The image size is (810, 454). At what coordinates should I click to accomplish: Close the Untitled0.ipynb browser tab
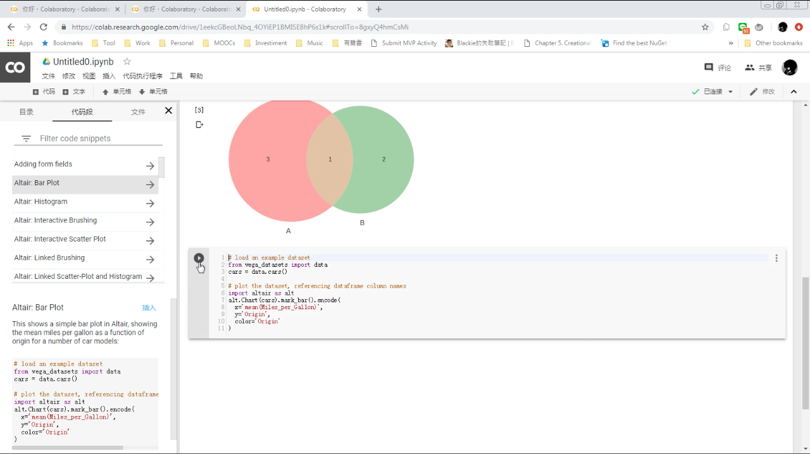point(360,9)
